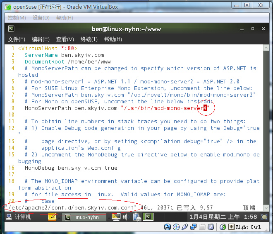Switch to the linux-nyhn taskbar window

84,217
